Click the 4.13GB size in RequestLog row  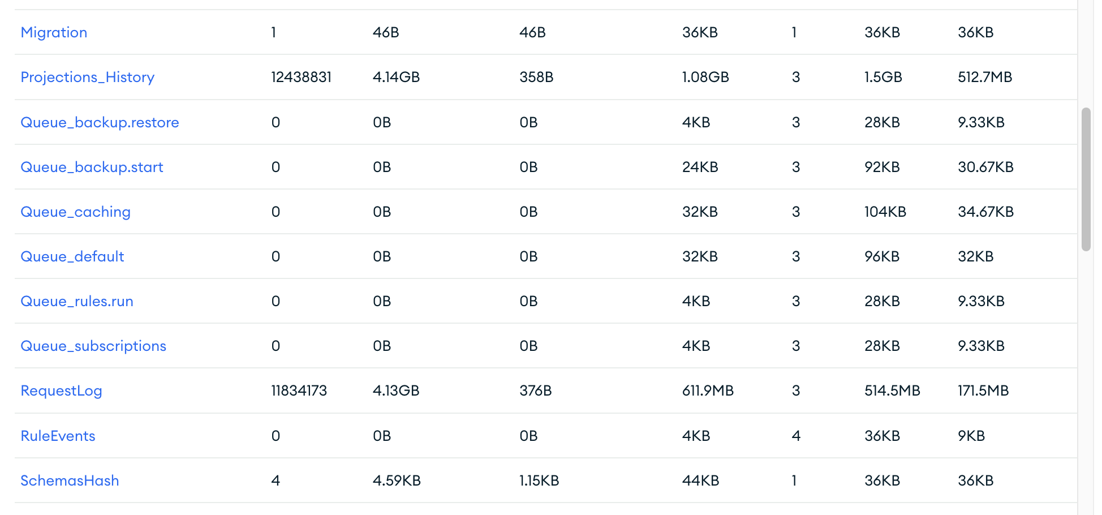pyautogui.click(x=396, y=390)
